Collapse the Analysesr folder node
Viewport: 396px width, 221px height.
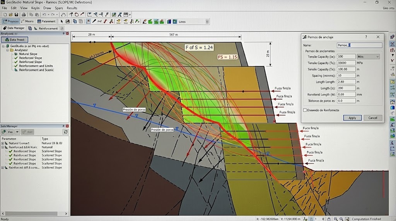tap(8, 50)
